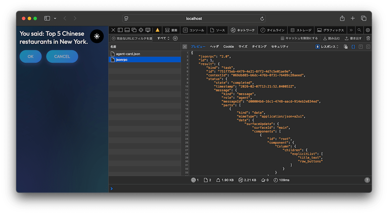This screenshot has height=214, width=388.
Task: Click 2.21 KB resource size status
Action: 247,180
